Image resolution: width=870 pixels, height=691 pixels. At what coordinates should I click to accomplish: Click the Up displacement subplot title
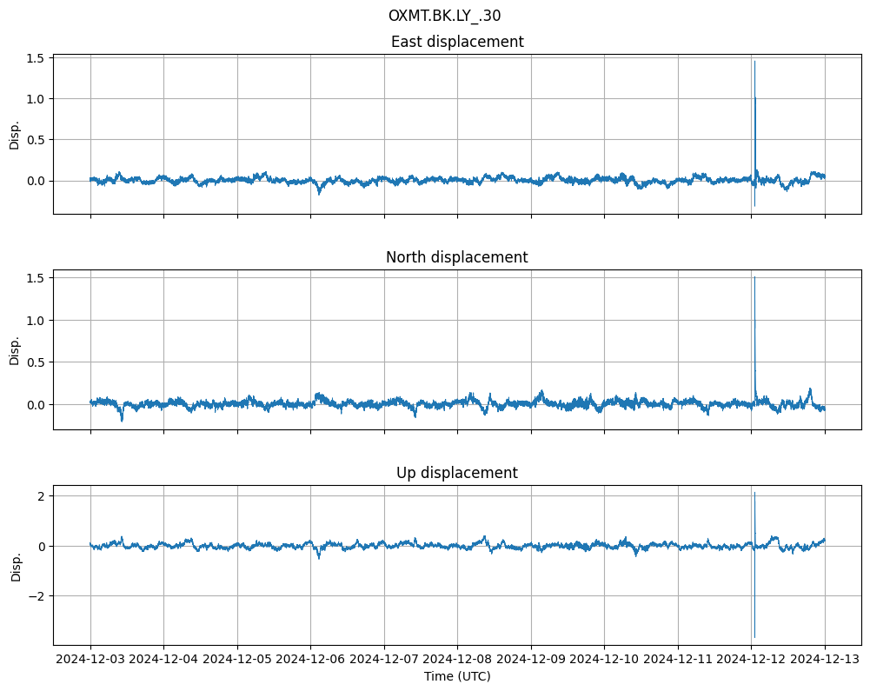click(457, 473)
